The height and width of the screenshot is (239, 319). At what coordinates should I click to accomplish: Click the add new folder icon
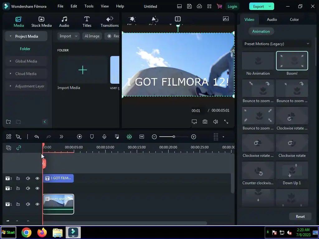click(x=8, y=122)
